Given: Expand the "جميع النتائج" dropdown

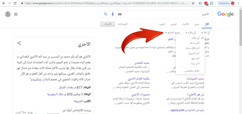Looking at the screenshot, I should [x=172, y=32].
